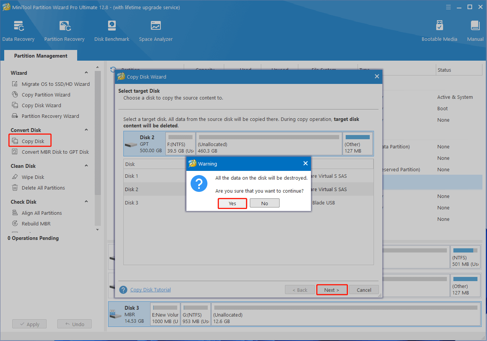Click the Status column header
Image resolution: width=487 pixels, height=341 pixels.
click(459, 70)
